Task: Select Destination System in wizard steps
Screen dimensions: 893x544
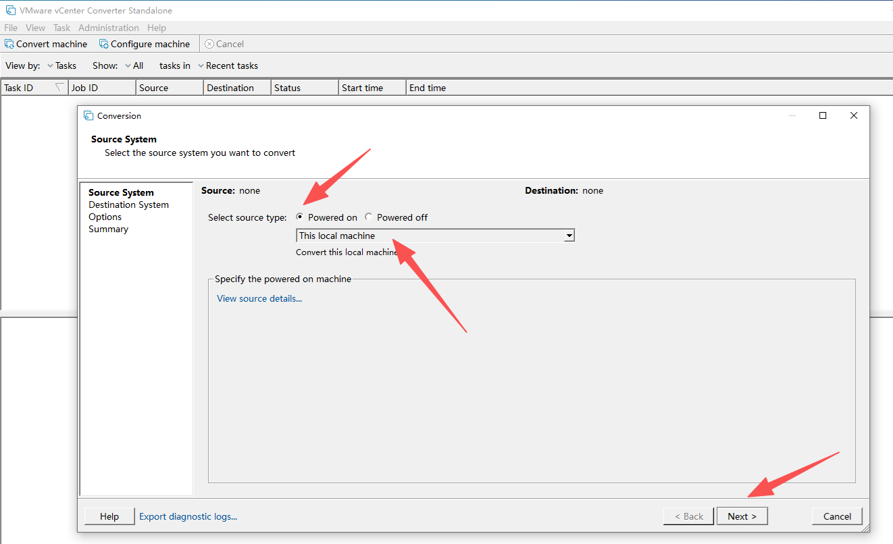Action: pyautogui.click(x=128, y=205)
